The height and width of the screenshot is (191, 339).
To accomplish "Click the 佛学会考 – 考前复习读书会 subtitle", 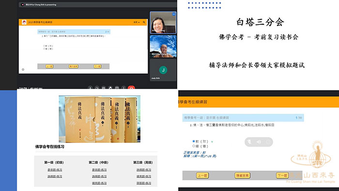I will click(x=259, y=37).
